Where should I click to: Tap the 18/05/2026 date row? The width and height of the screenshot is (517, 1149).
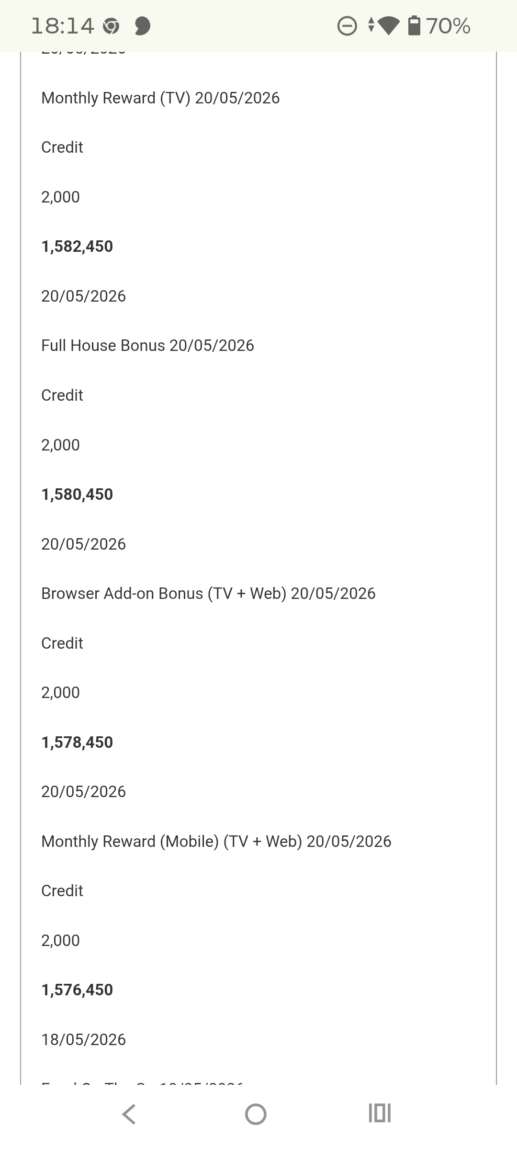coord(83,1039)
